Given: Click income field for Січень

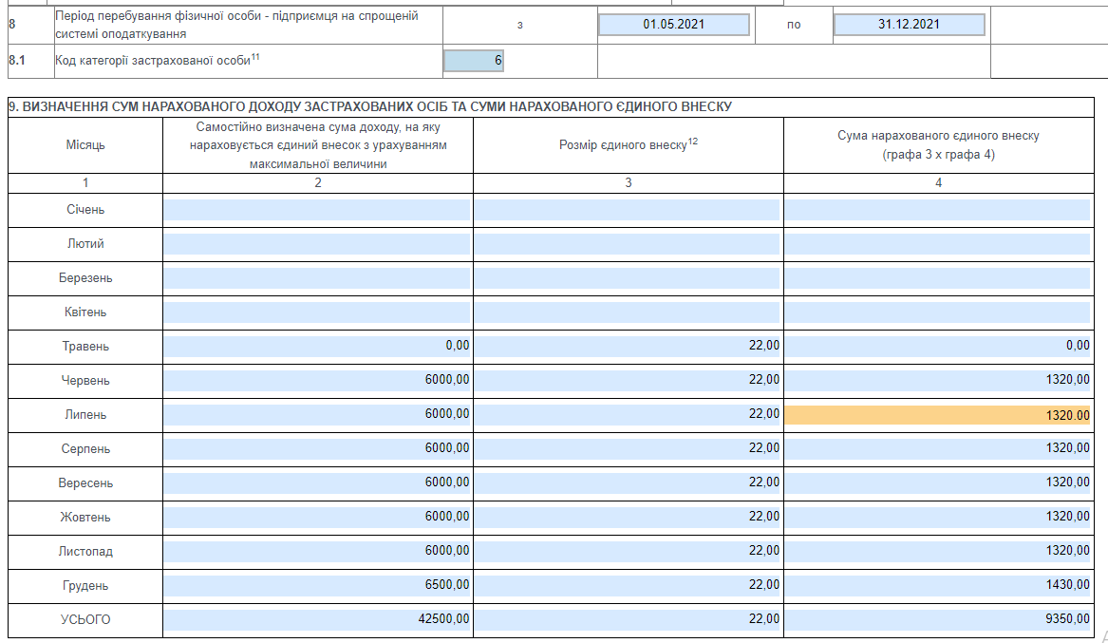Looking at the screenshot, I should (x=316, y=210).
